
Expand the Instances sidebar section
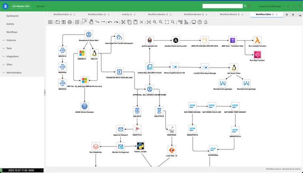point(11,40)
